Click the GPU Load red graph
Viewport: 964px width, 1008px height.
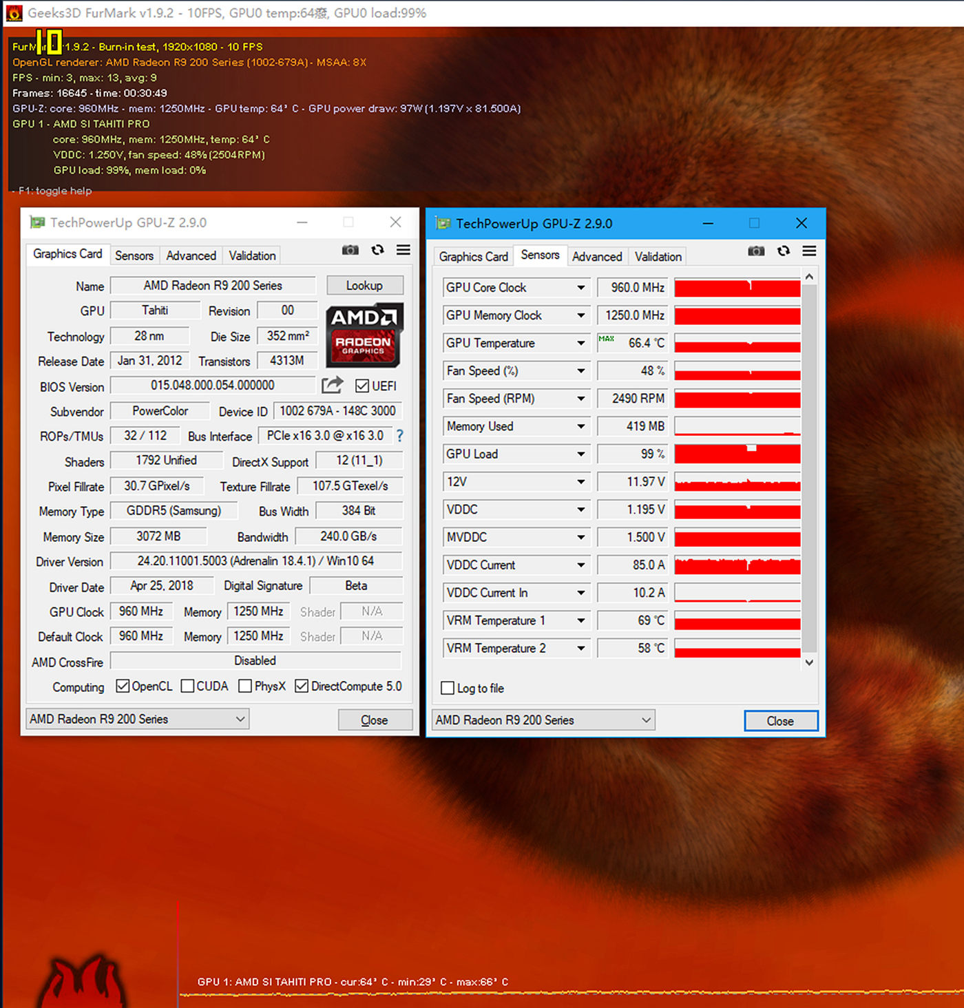click(737, 454)
